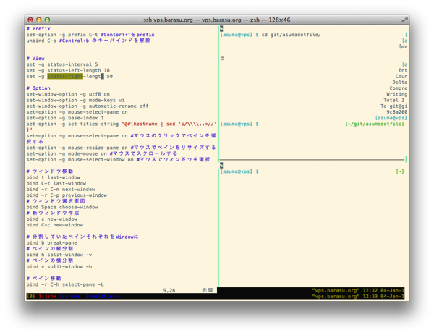
Task: Click the '[~]' path in lower pane
Action: 400,171
